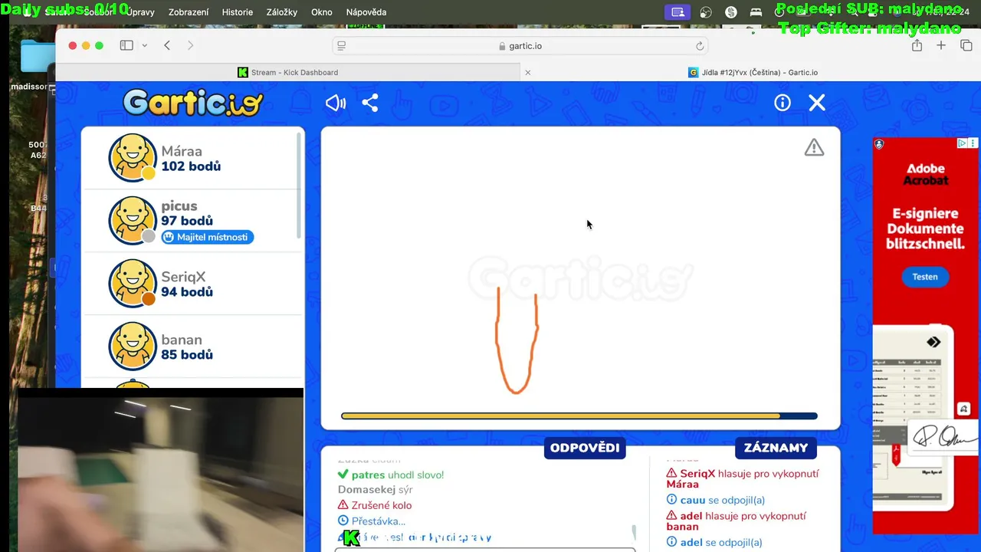Click banan's player avatar
Image resolution: width=981 pixels, height=552 pixels.
(133, 347)
